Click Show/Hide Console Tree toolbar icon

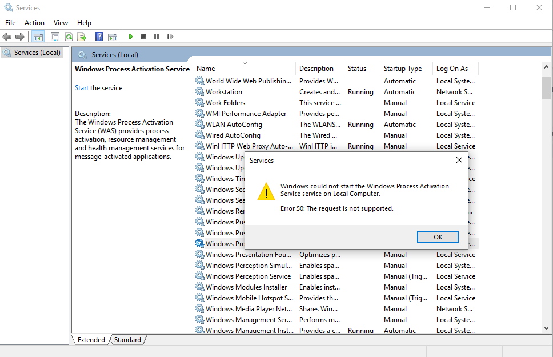(38, 37)
